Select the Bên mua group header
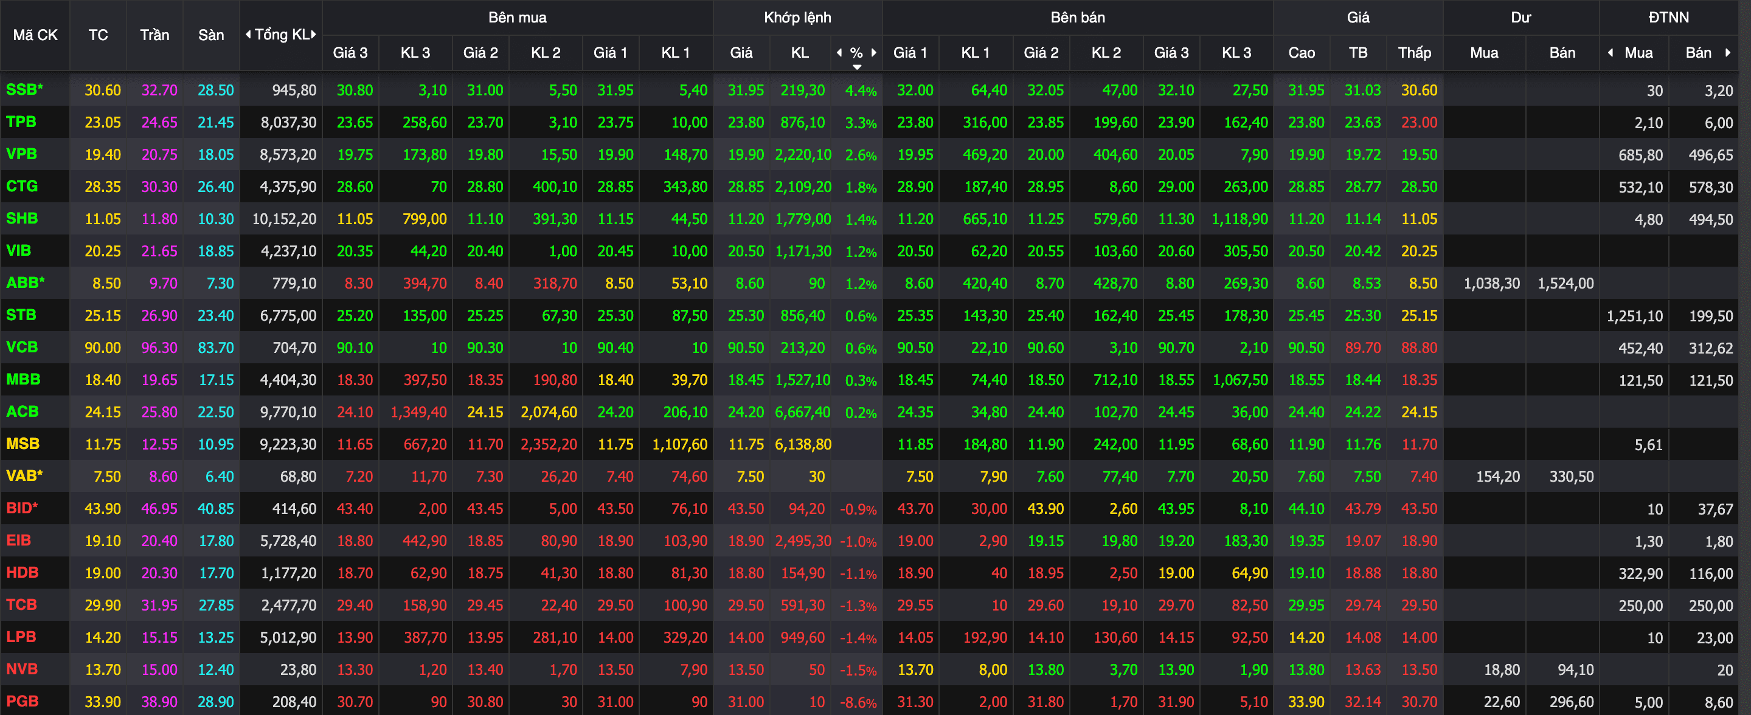The width and height of the screenshot is (1751, 715). point(518,17)
